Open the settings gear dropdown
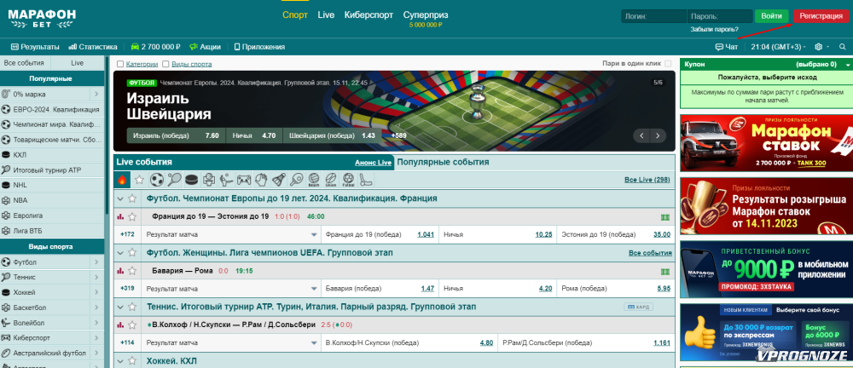 click(x=822, y=47)
